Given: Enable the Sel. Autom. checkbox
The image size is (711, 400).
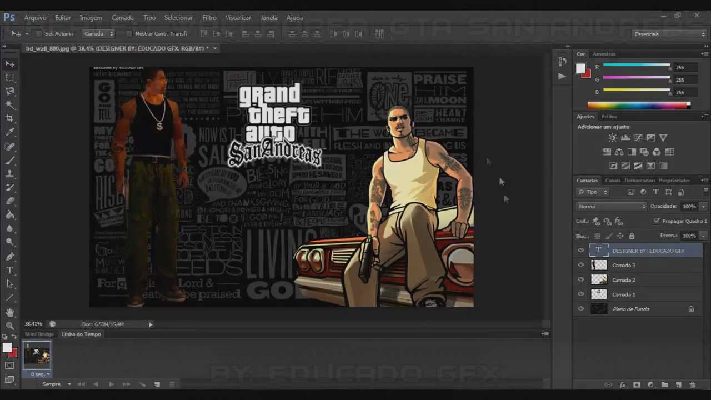Looking at the screenshot, I should click(x=39, y=33).
